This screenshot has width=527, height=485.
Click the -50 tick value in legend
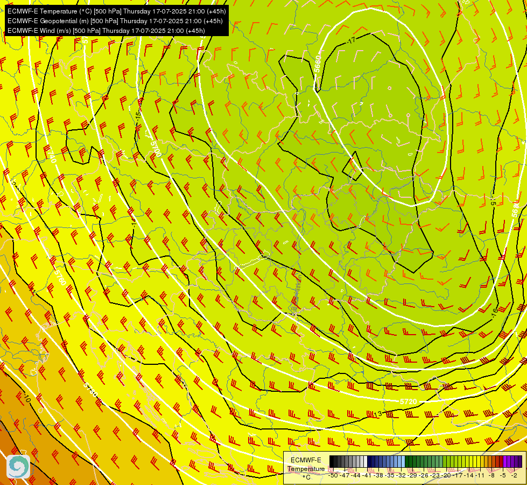click(x=332, y=476)
